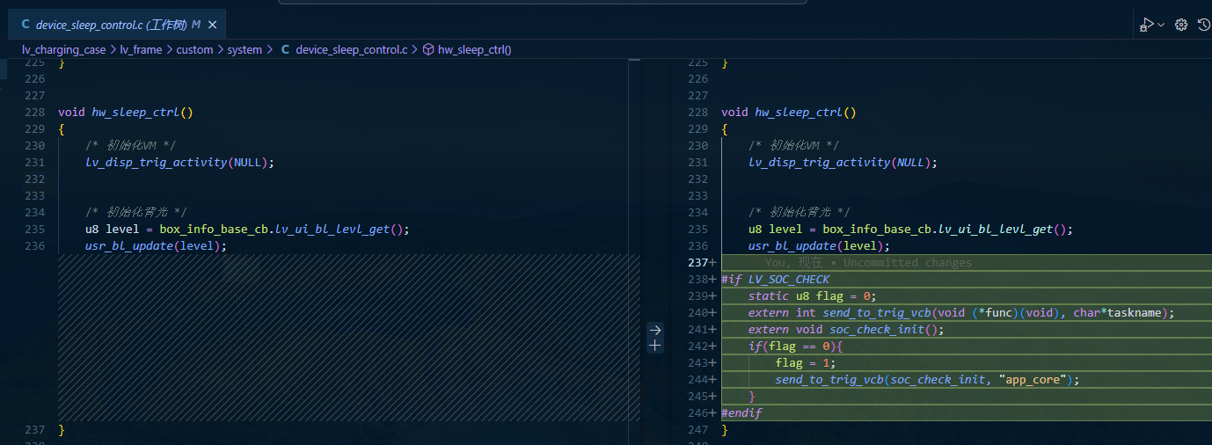This screenshot has width=1212, height=445.
Task: Click the stage block plus icon in the diff gutter
Action: point(655,346)
